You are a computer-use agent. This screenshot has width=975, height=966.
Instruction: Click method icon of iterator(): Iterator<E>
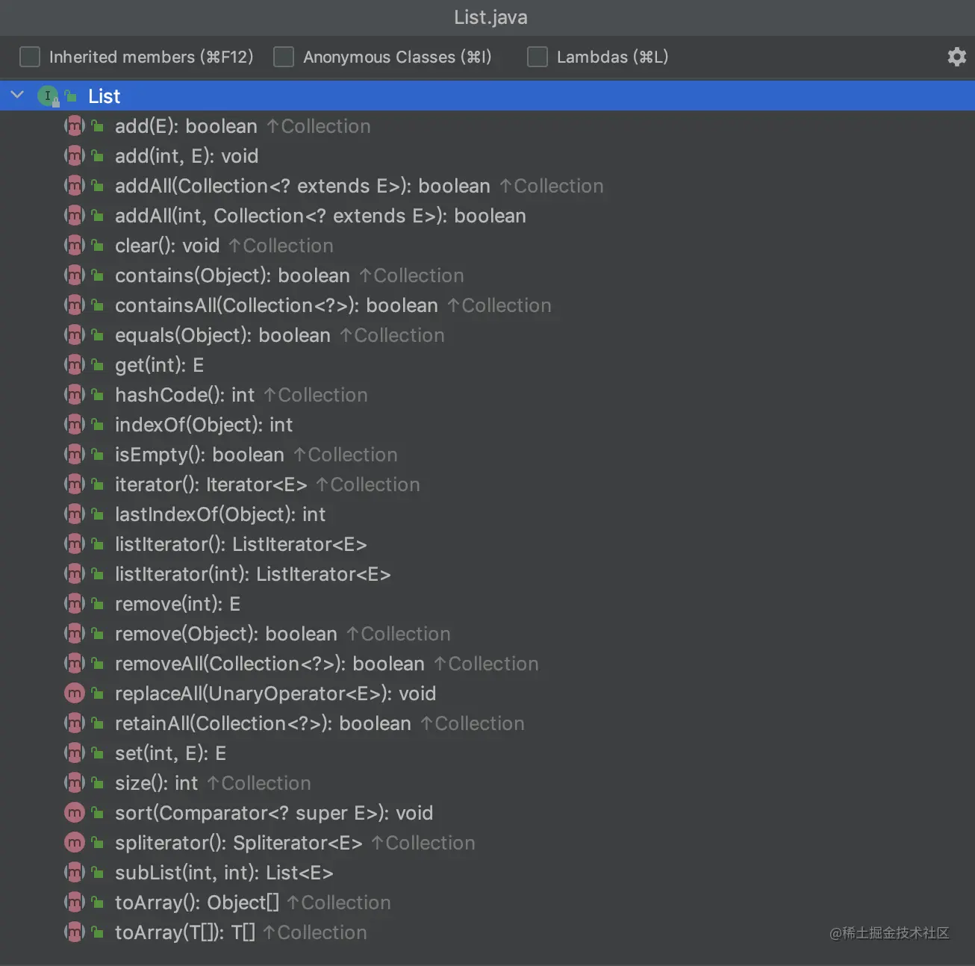pyautogui.click(x=75, y=484)
